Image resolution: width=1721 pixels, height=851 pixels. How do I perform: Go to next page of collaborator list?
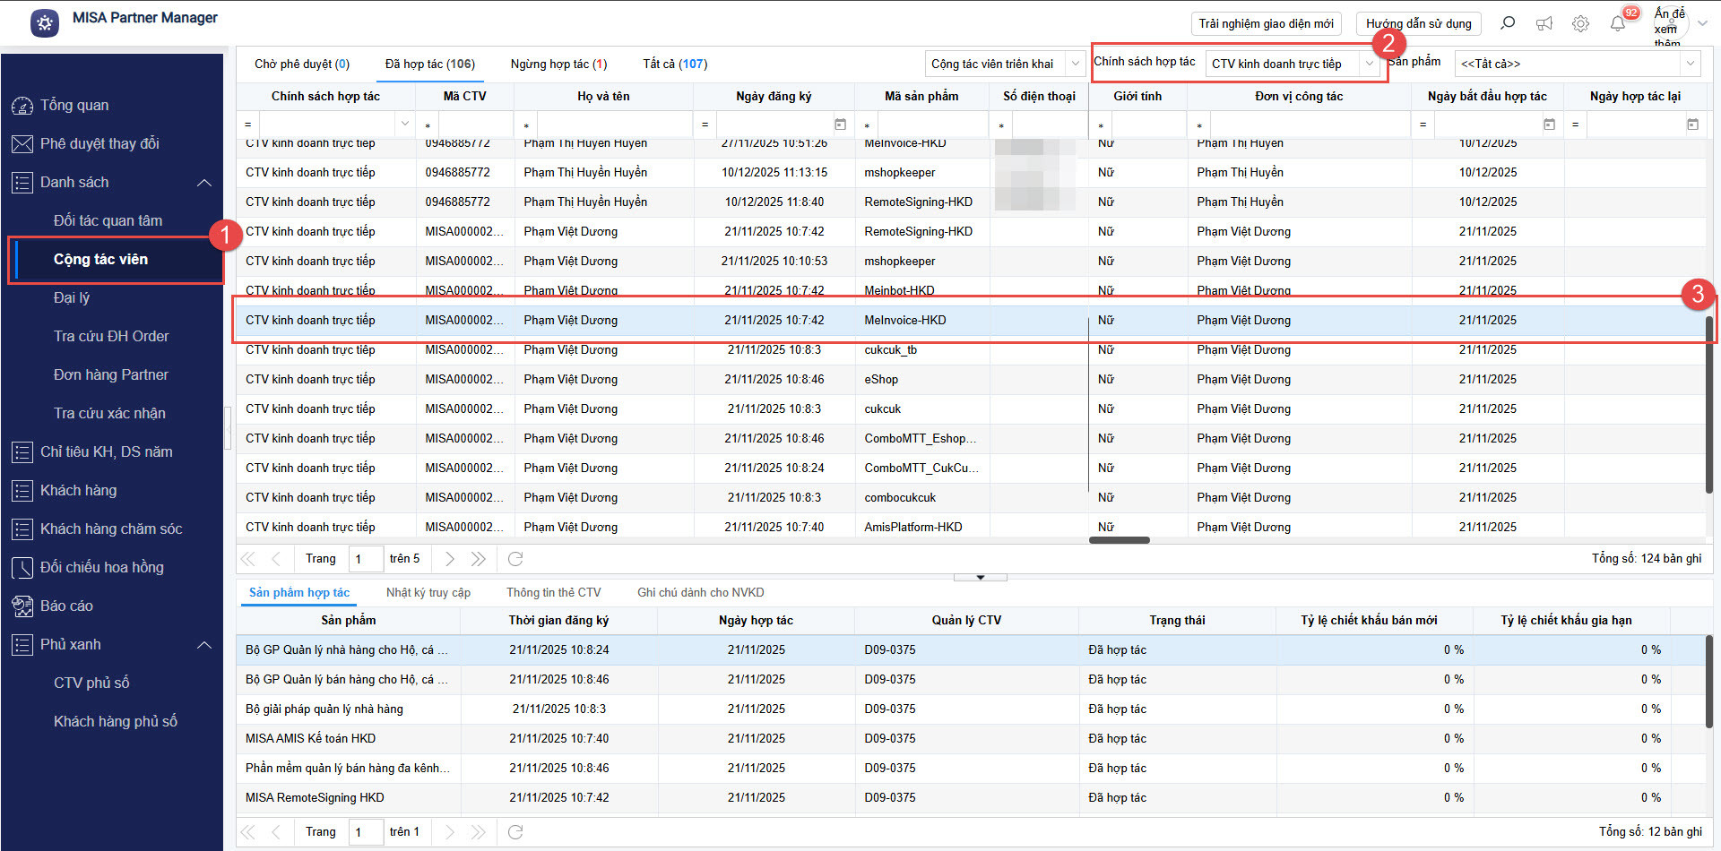(450, 559)
